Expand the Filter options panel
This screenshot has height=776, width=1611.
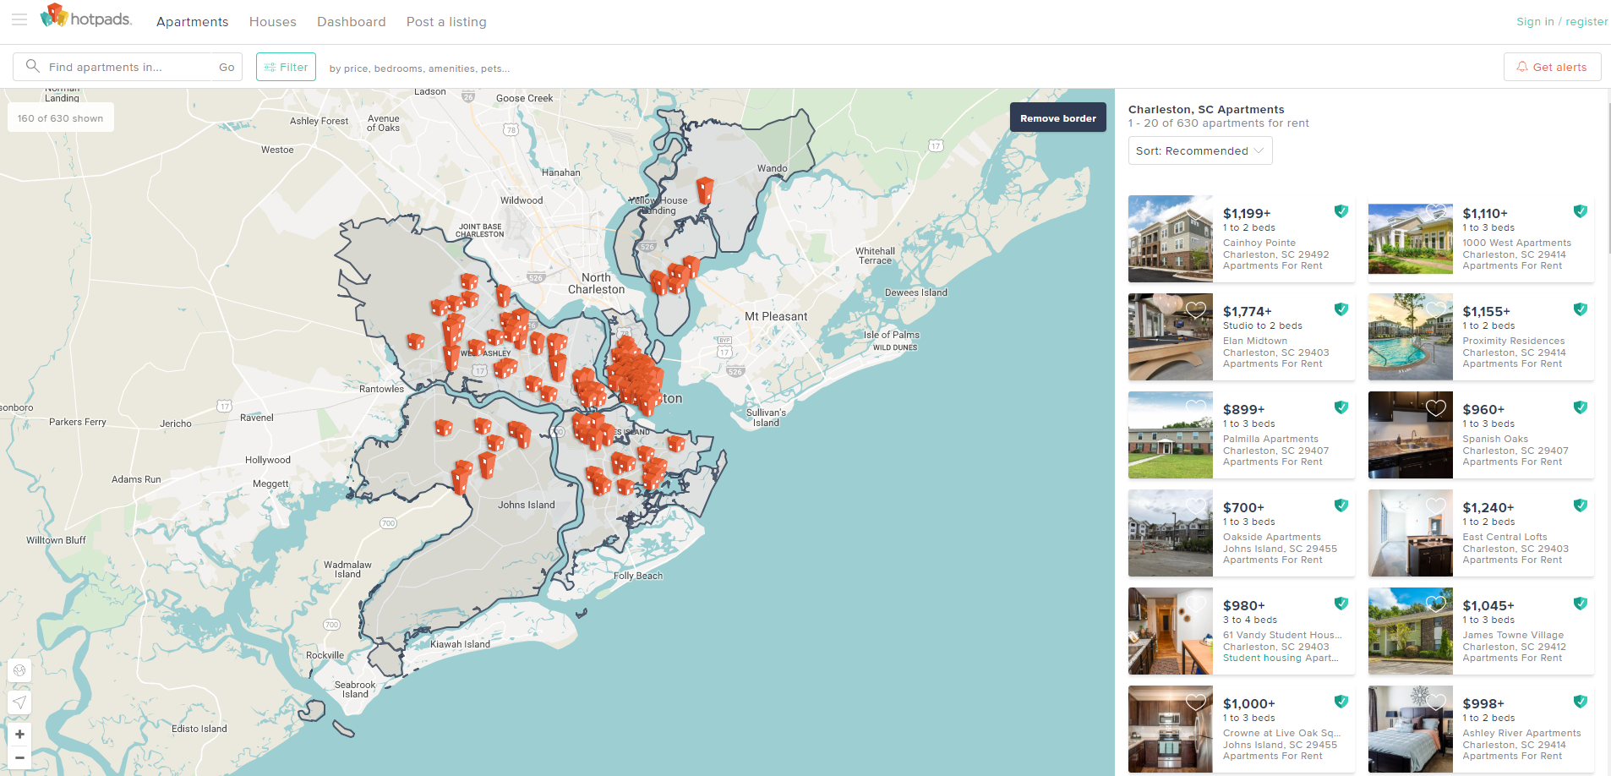(286, 67)
